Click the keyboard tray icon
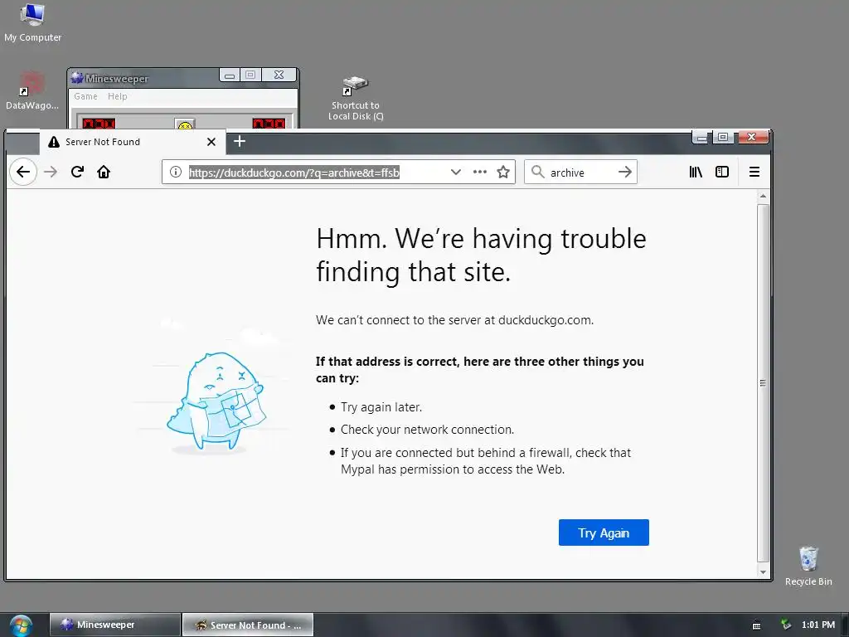Viewport: 849px width, 637px height. (756, 625)
